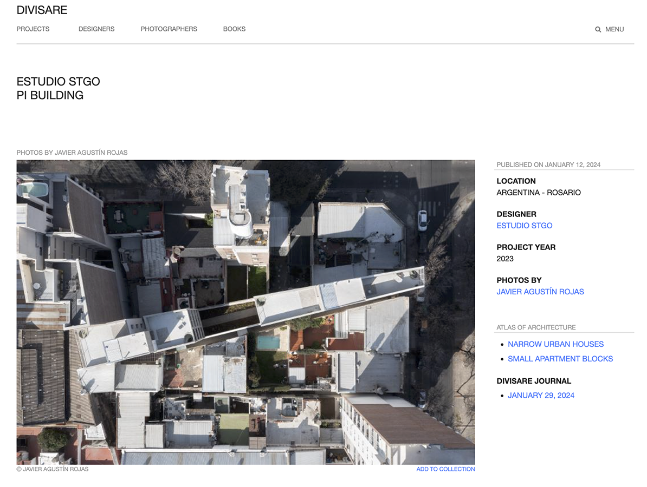
Task: Open JANUARY 29, 2024 journal link
Action: tap(541, 395)
